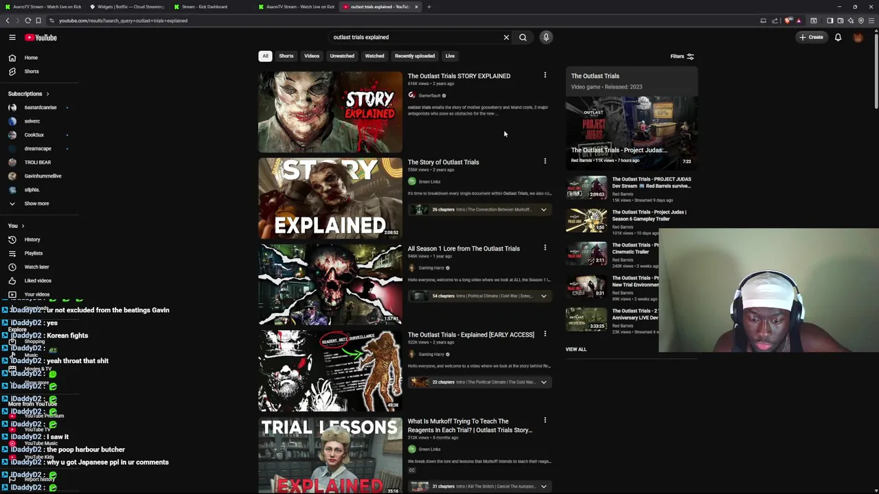Expand the Subscriptions section arrow
The width and height of the screenshot is (879, 494).
pyautogui.click(x=47, y=93)
